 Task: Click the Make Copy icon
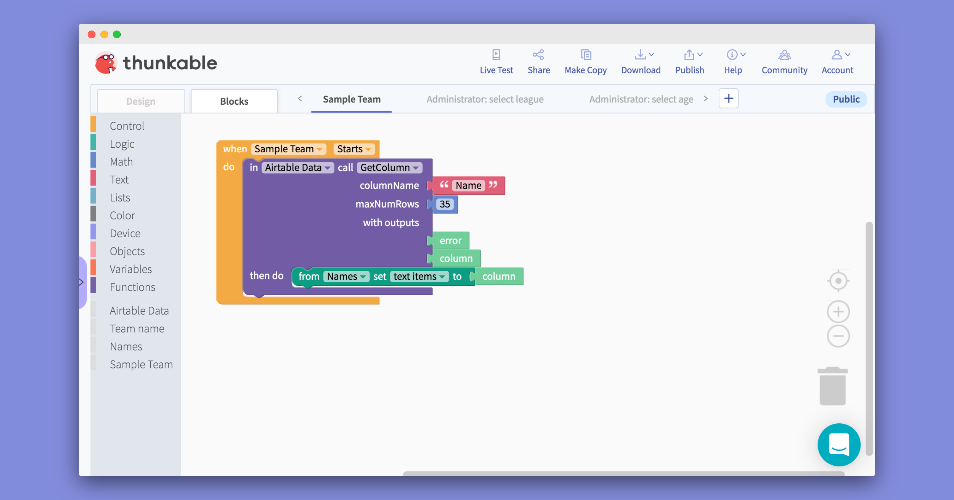tap(586, 55)
